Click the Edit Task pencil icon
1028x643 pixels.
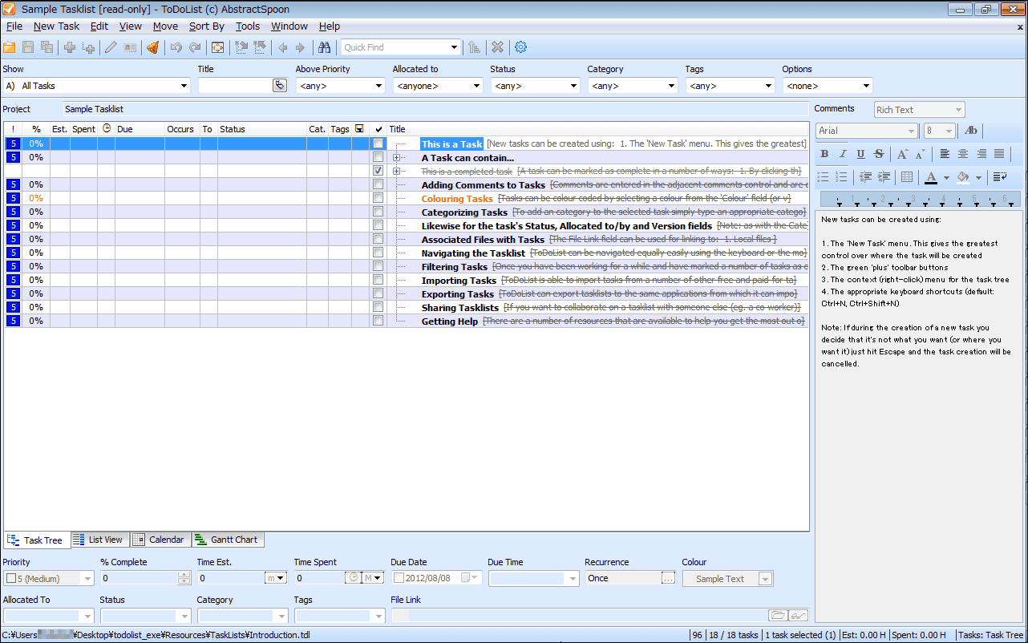(111, 47)
